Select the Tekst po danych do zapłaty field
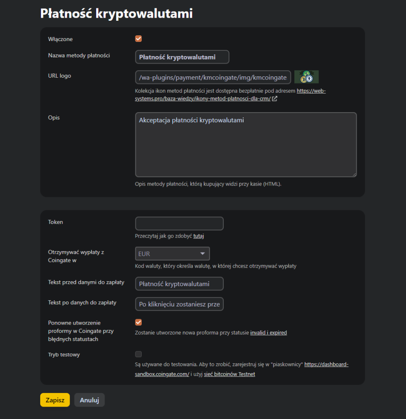The image size is (406, 419). coord(179,304)
